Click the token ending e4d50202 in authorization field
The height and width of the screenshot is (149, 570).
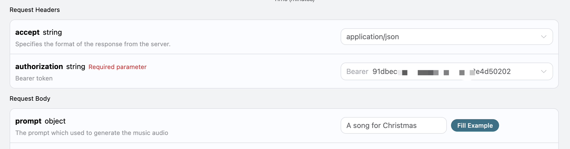(493, 72)
